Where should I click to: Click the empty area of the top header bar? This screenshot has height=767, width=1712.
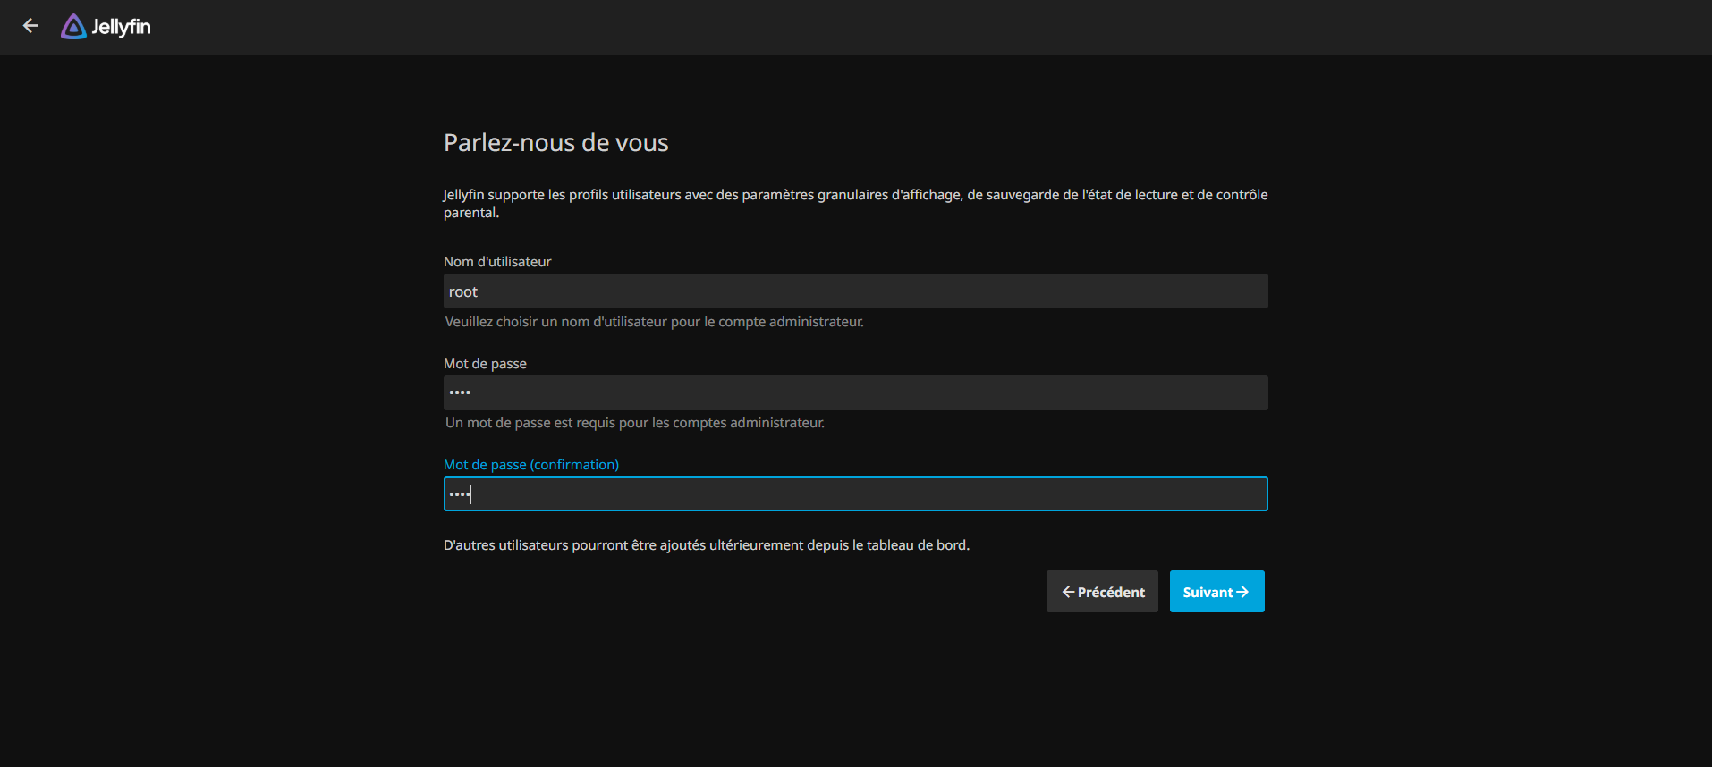(894, 27)
